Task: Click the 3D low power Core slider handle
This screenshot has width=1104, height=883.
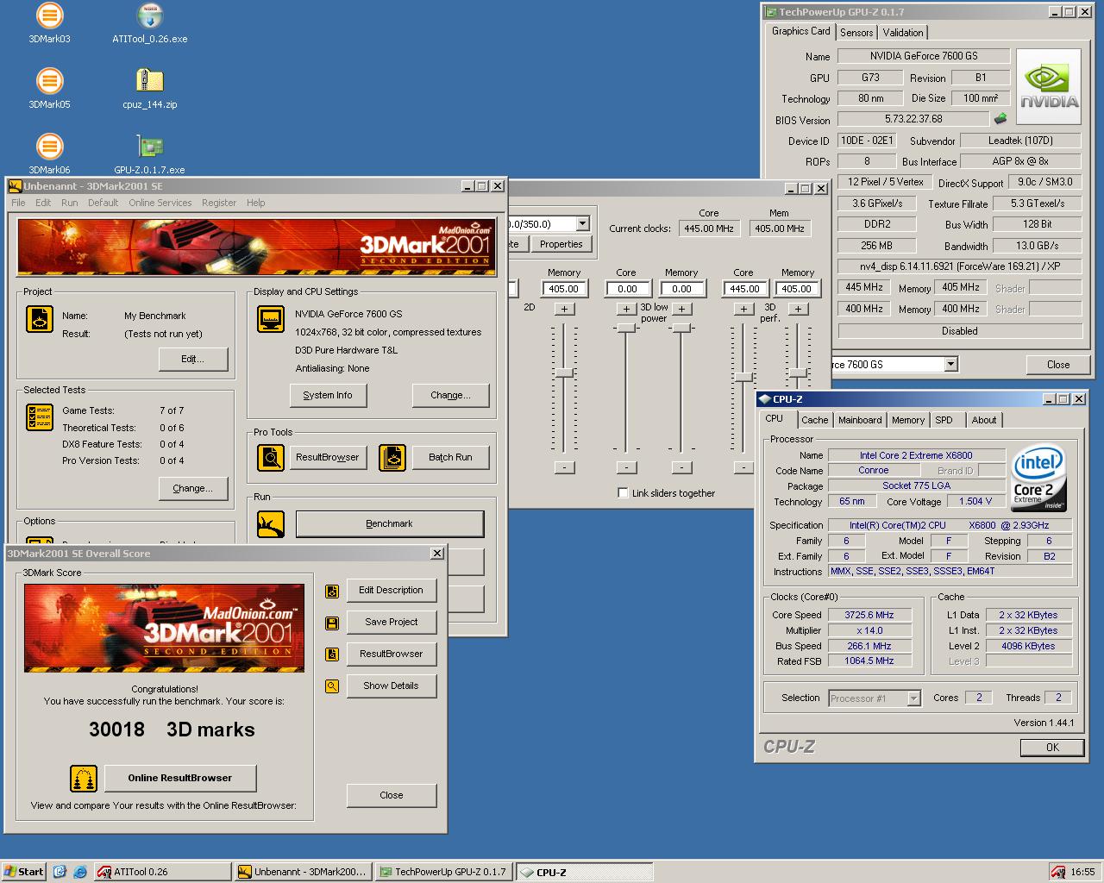Action: [x=626, y=328]
